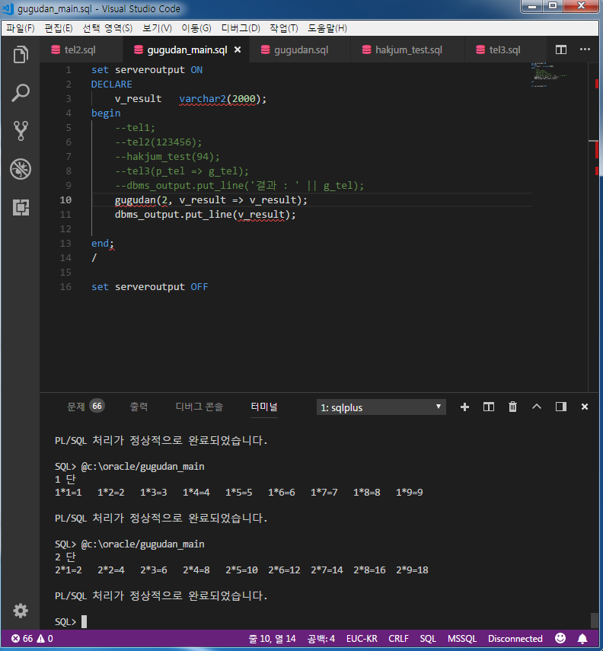Open the Explorer view in activity bar
This screenshot has height=651, width=603.
pos(21,55)
